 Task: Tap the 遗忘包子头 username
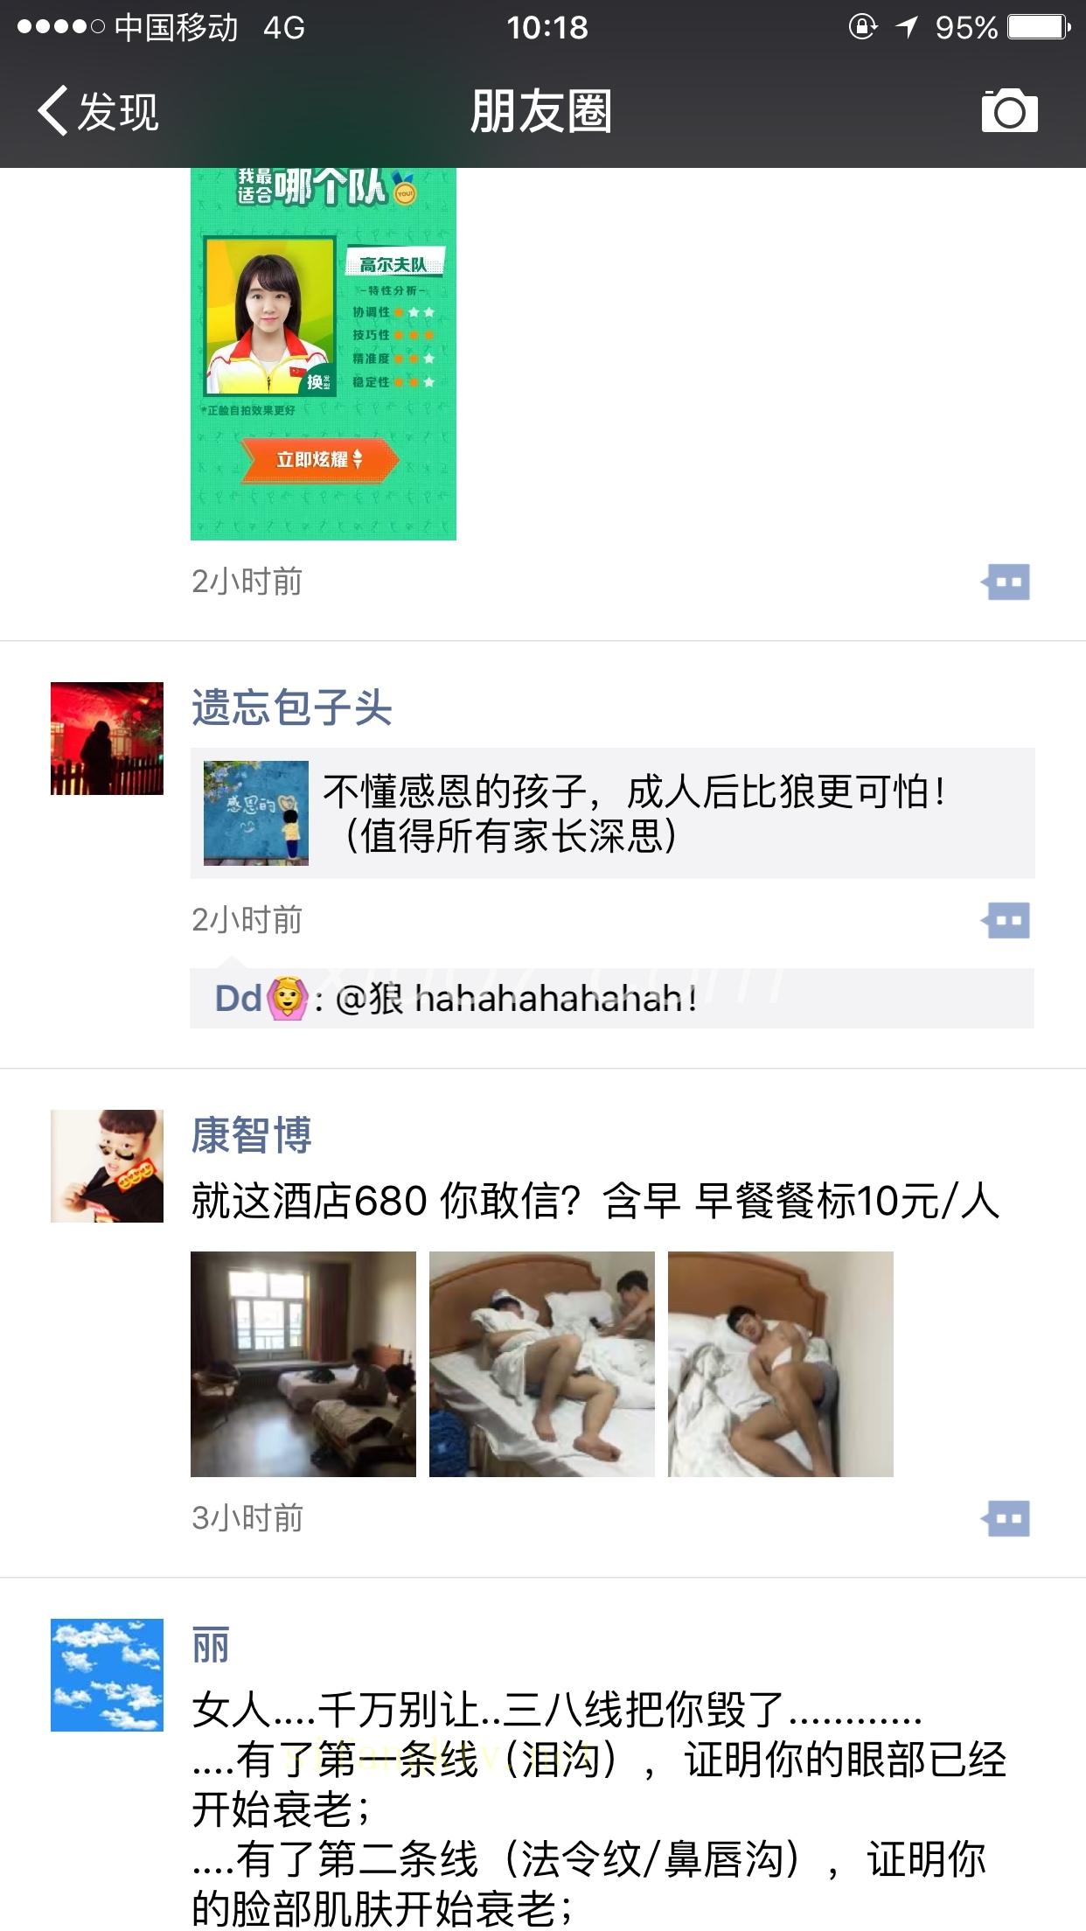(291, 708)
